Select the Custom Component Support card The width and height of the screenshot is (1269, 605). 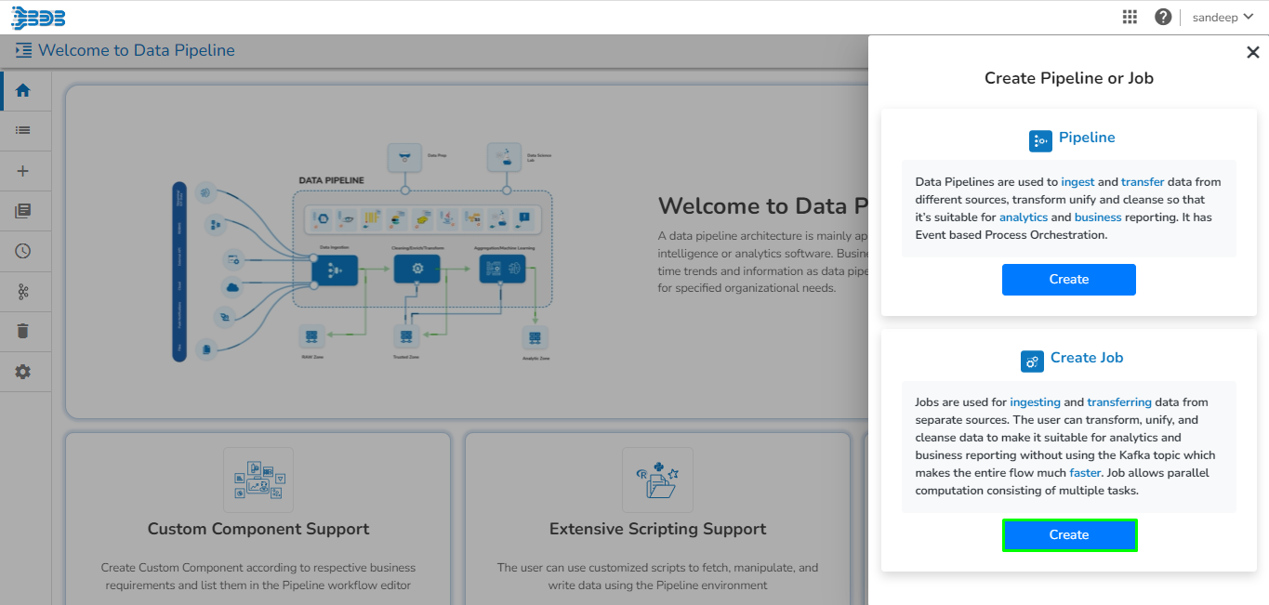tap(258, 519)
